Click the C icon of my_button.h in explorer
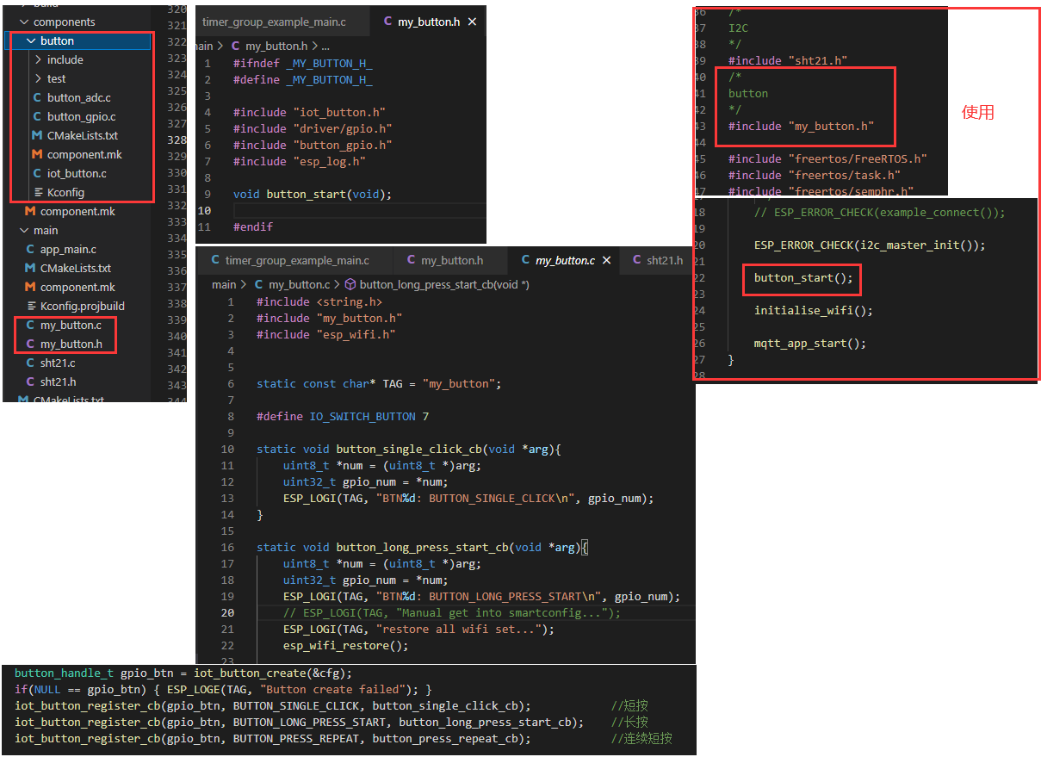The width and height of the screenshot is (1041, 757). [x=30, y=344]
